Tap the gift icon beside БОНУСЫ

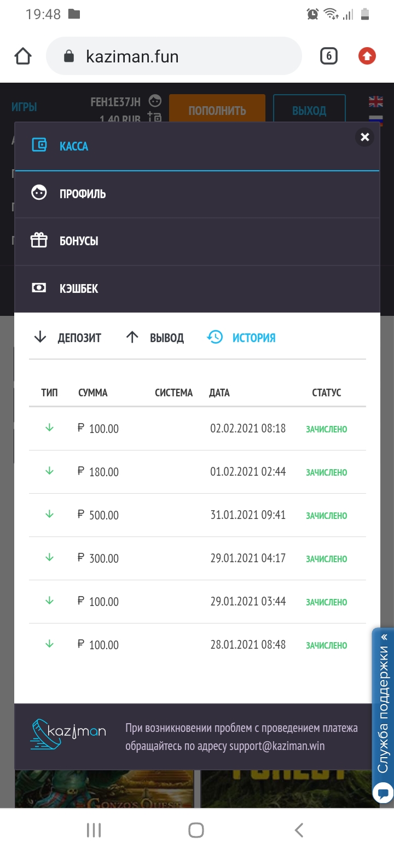(x=39, y=240)
